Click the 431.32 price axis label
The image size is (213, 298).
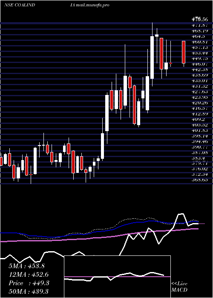(200, 86)
